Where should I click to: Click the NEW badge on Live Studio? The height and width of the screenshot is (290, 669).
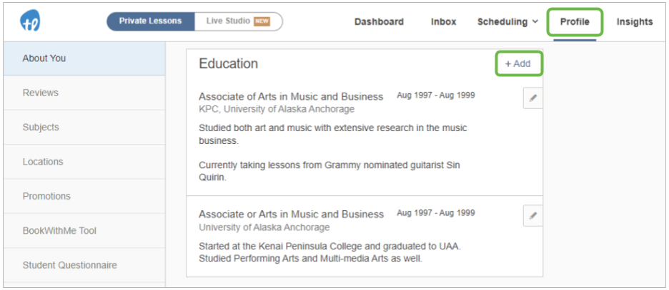coord(262,21)
